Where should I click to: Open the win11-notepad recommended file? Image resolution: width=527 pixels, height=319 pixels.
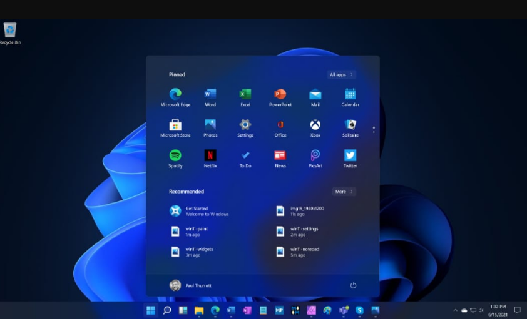(298, 252)
